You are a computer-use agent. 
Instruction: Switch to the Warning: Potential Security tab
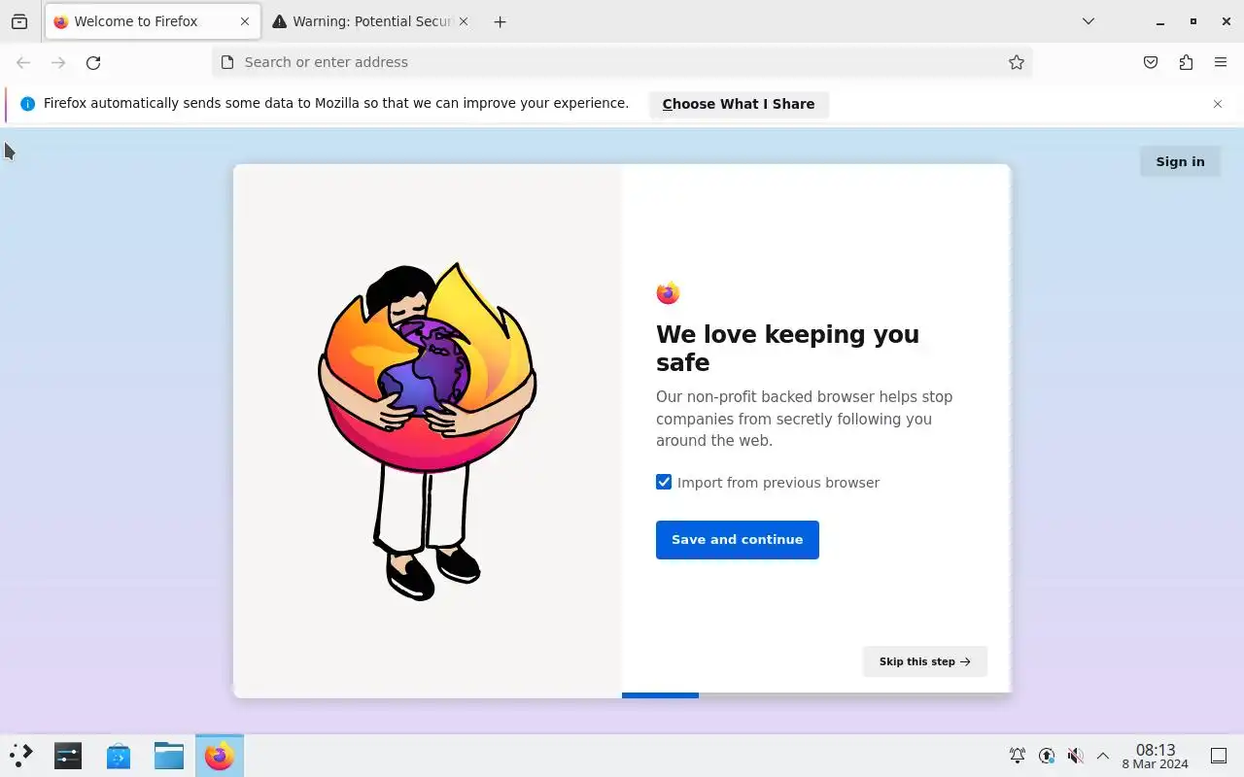(370, 21)
